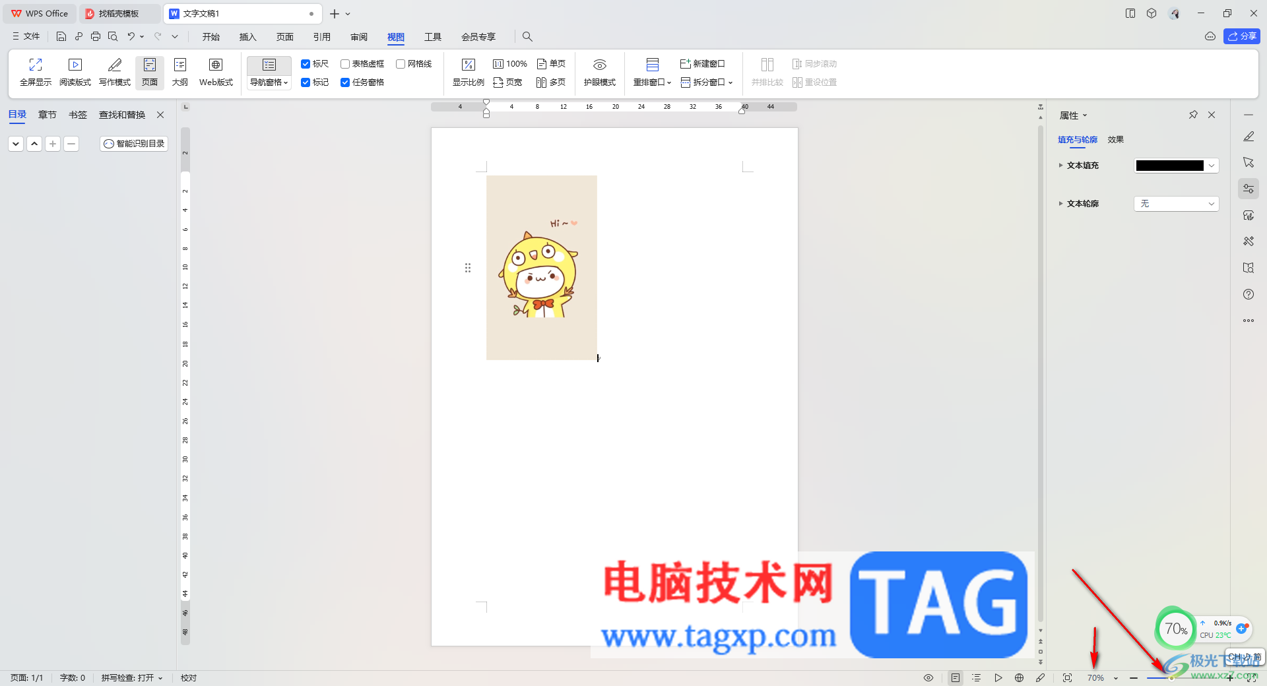Viewport: 1267px width, 686px height.
Task: Open the 查找和替换 find and replace tab
Action: (x=122, y=115)
